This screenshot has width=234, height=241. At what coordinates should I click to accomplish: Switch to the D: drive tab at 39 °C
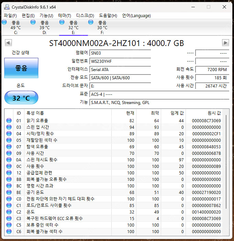click(x=44, y=27)
